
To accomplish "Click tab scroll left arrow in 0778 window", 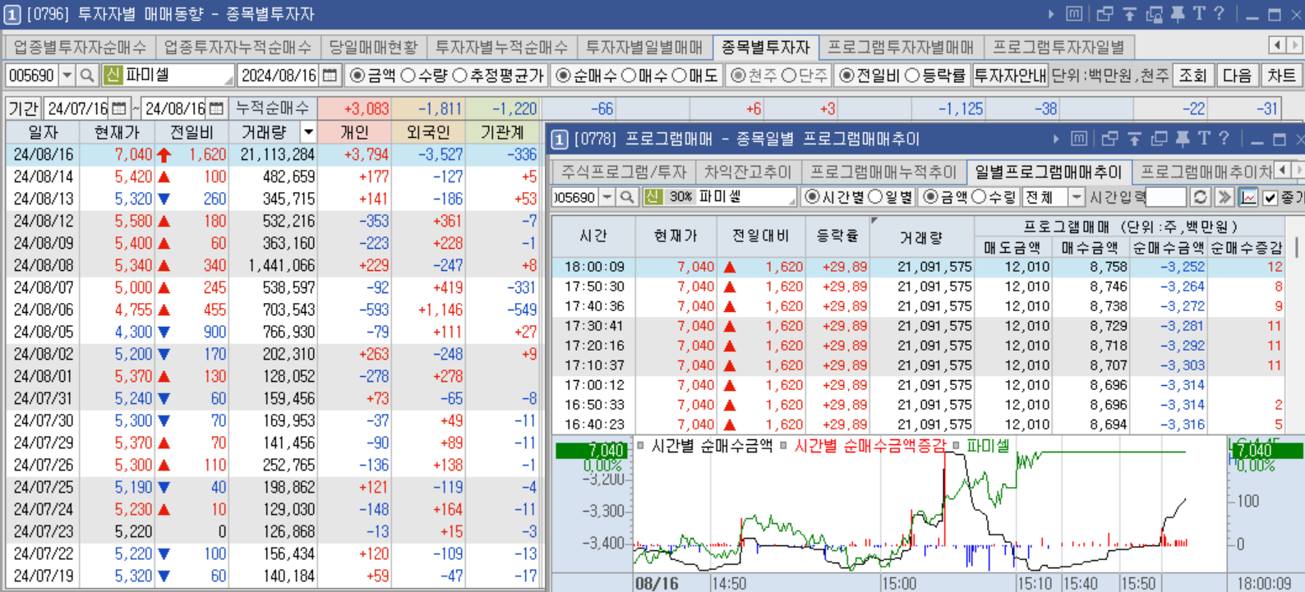I will (x=1283, y=170).
